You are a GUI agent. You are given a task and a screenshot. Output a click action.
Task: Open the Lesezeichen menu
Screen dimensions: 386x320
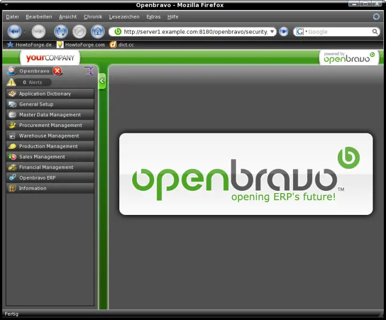pyautogui.click(x=124, y=17)
